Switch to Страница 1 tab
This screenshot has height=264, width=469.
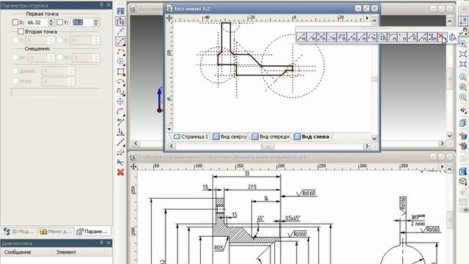pyautogui.click(x=191, y=137)
